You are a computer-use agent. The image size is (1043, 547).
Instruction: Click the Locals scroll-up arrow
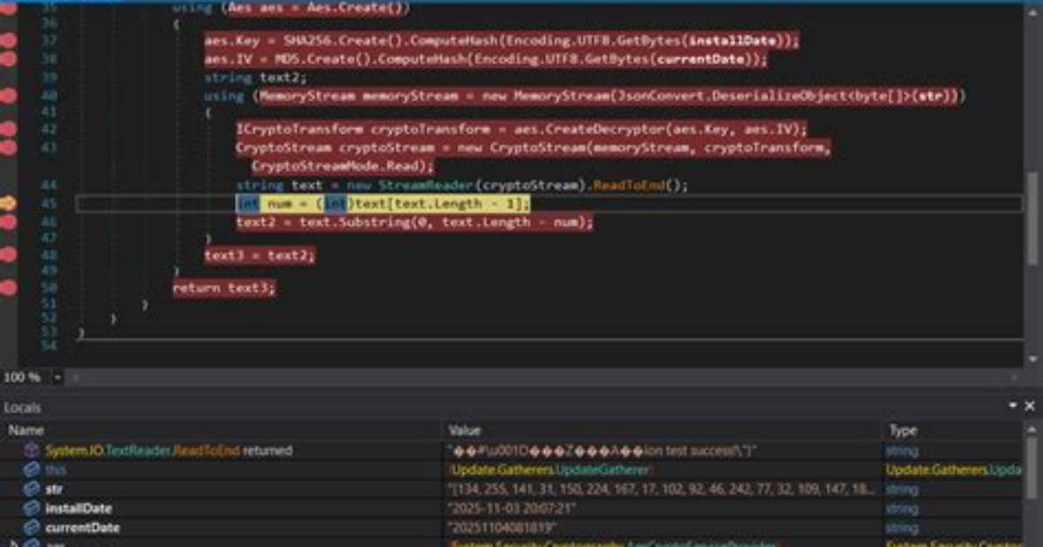[1033, 430]
